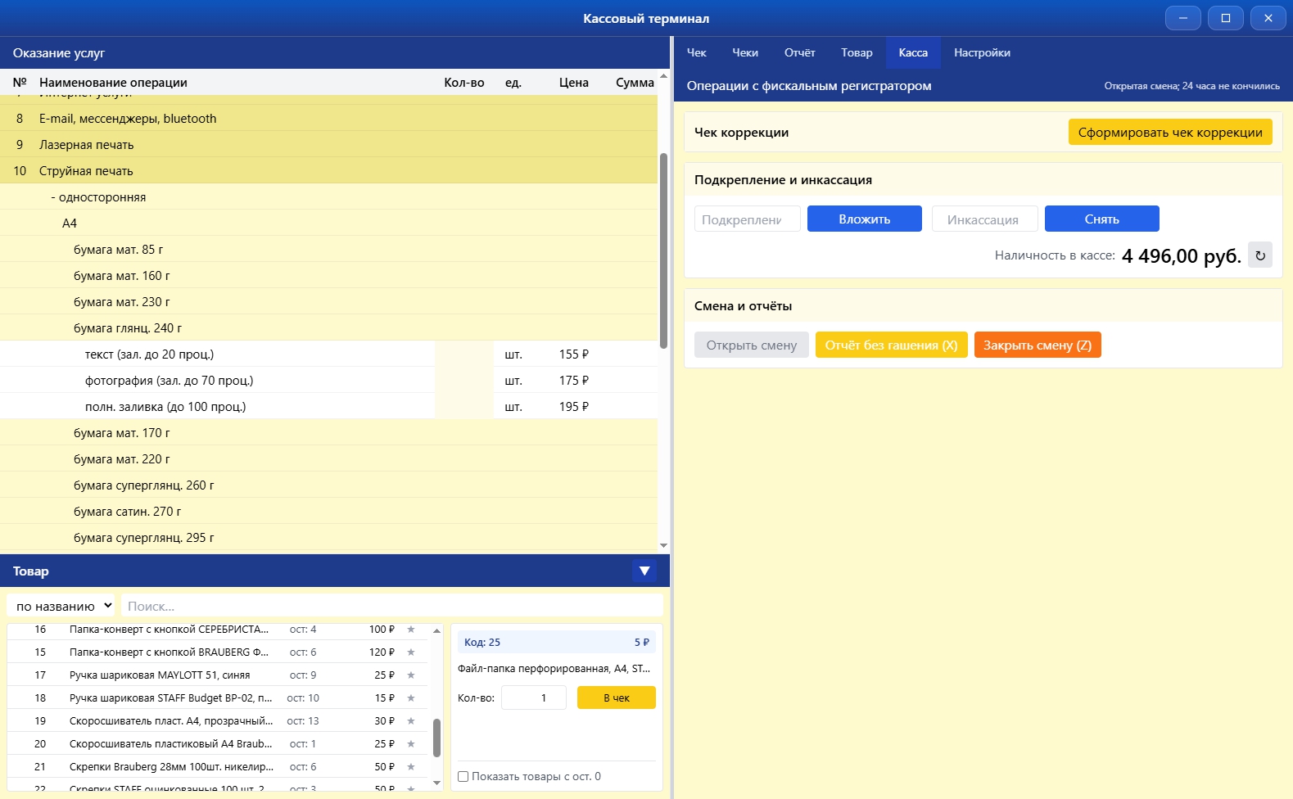This screenshot has height=799, width=1293.
Task: Click the product list vertical scrollbar thumb
Action: (436, 738)
